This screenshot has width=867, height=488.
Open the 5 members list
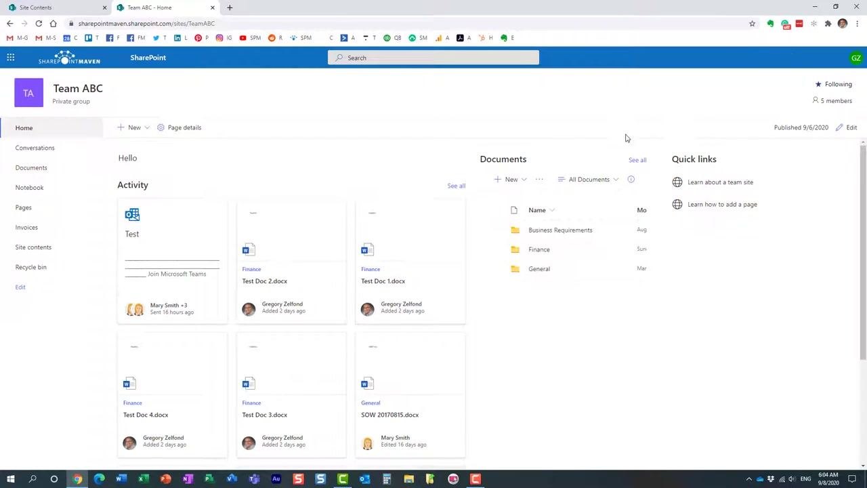pyautogui.click(x=832, y=100)
